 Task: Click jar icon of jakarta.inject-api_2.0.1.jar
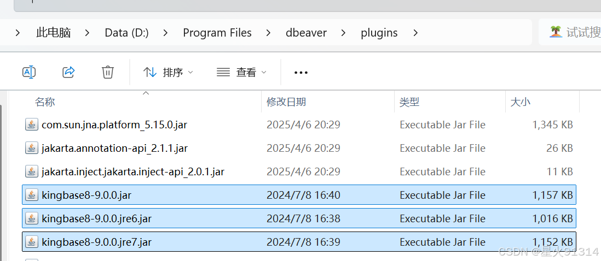point(31,171)
